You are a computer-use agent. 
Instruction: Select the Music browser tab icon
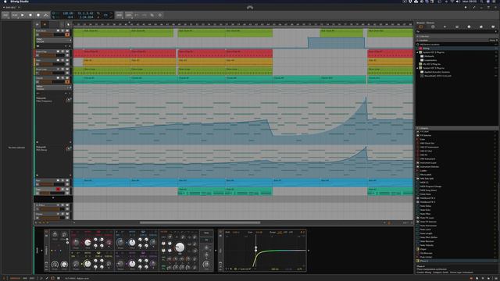tap(469, 27)
